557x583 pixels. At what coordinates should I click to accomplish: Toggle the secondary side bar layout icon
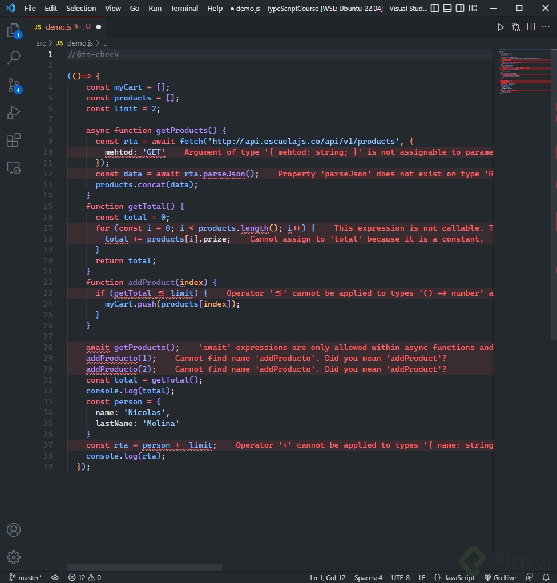click(x=460, y=8)
